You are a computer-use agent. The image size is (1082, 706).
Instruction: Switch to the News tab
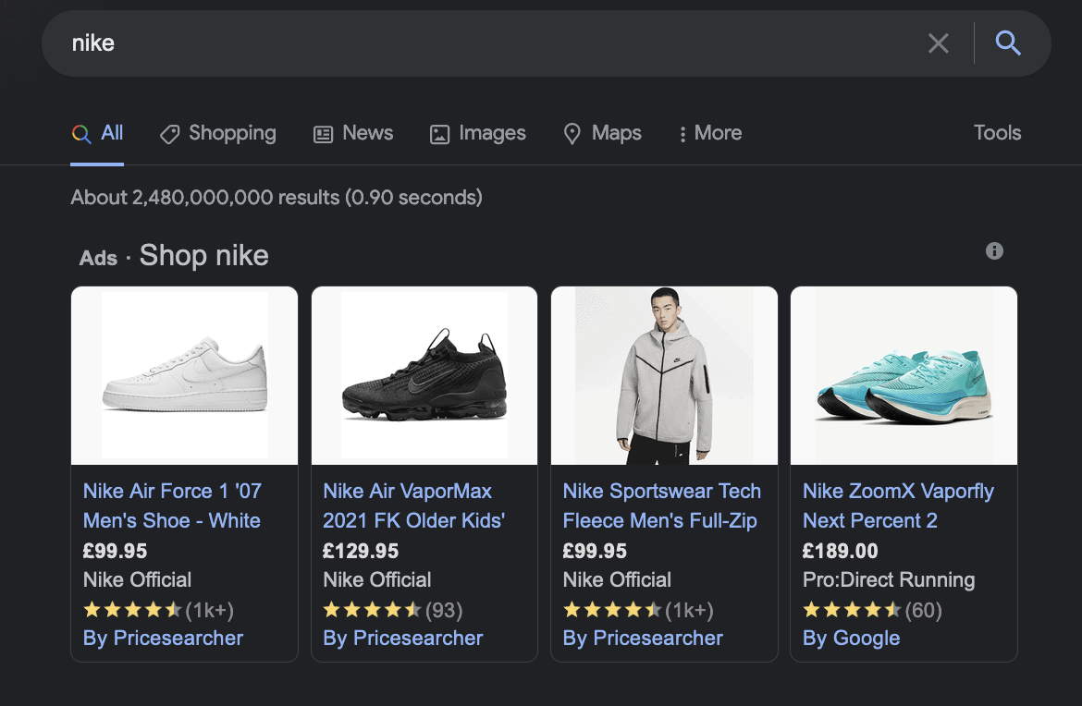click(353, 133)
